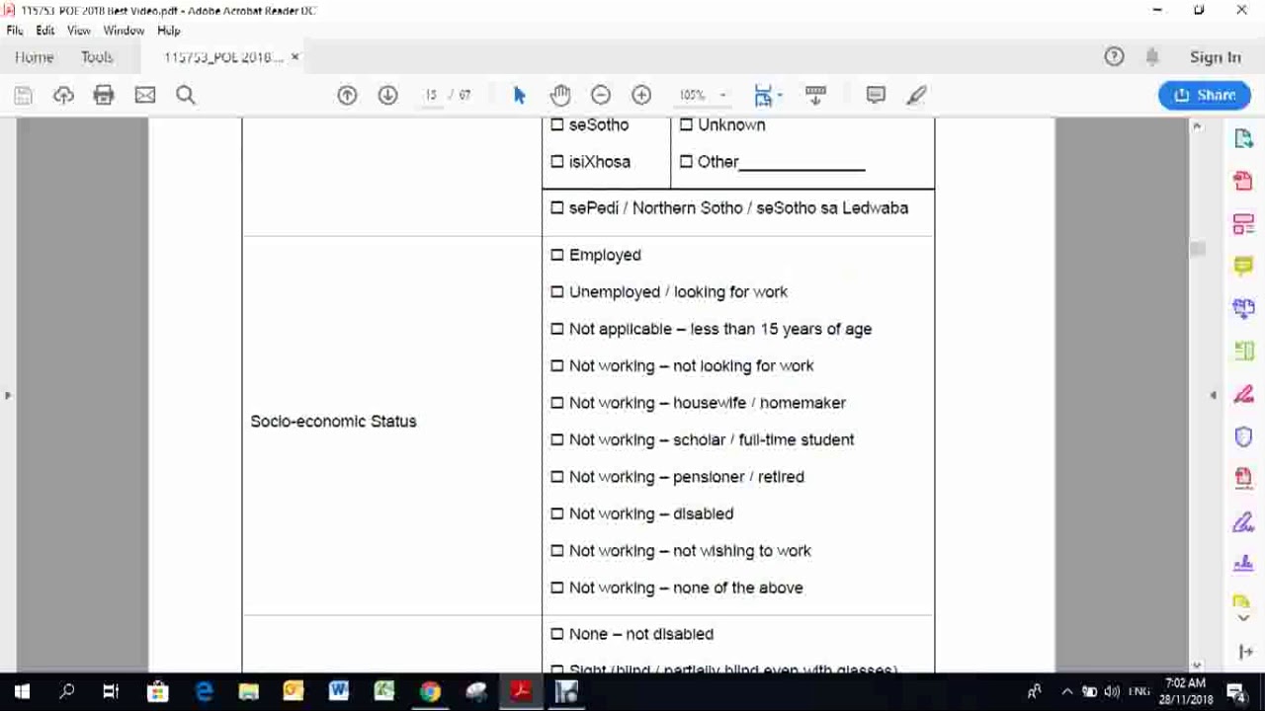Check Unemployed / looking for work
This screenshot has width=1265, height=711.
pyautogui.click(x=557, y=291)
